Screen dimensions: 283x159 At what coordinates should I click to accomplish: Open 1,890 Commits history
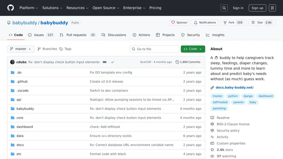188,62
